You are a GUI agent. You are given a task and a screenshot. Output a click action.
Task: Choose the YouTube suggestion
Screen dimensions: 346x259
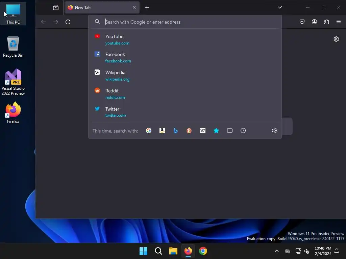(185, 40)
